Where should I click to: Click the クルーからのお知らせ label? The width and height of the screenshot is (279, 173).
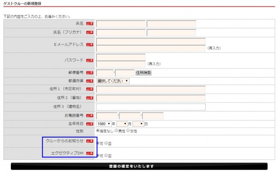(65, 141)
